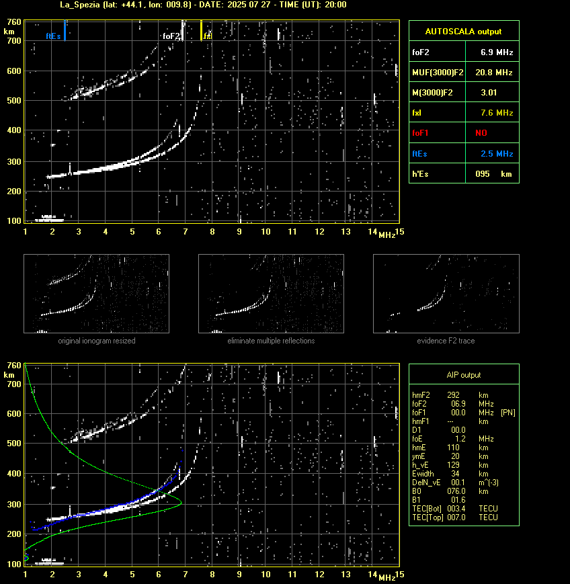
Task: Click the 'original ionogram resized' caption
Action: tap(97, 341)
